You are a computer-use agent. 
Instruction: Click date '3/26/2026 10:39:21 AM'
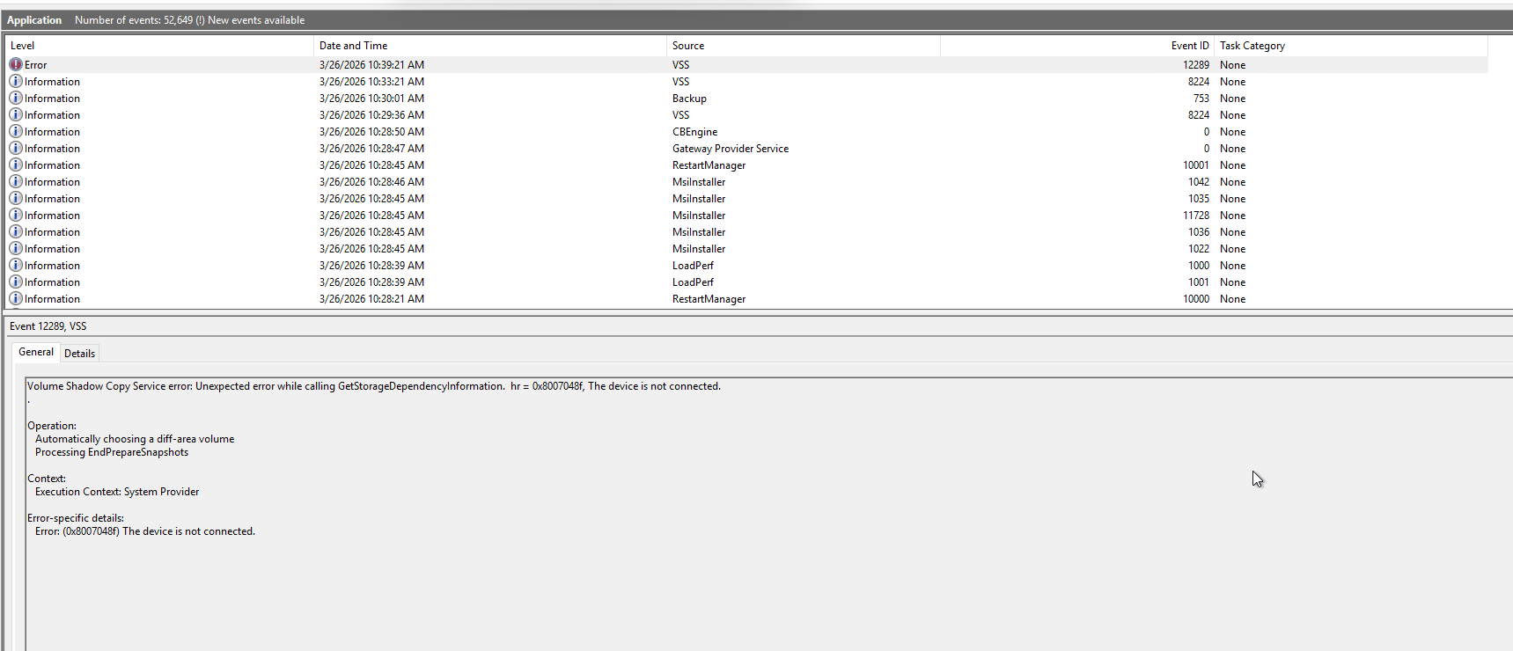coord(371,65)
